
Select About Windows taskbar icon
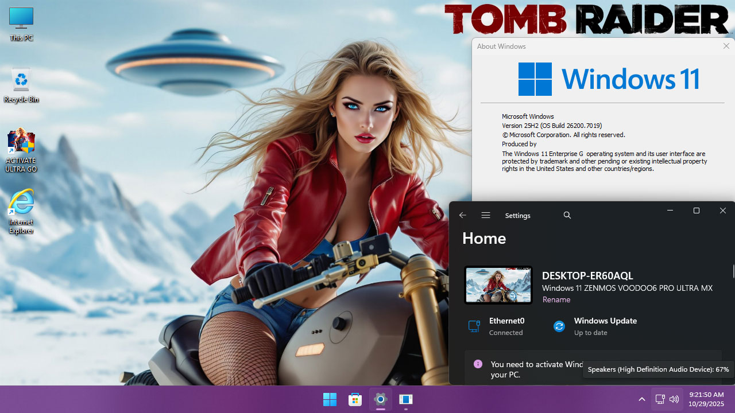[405, 399]
